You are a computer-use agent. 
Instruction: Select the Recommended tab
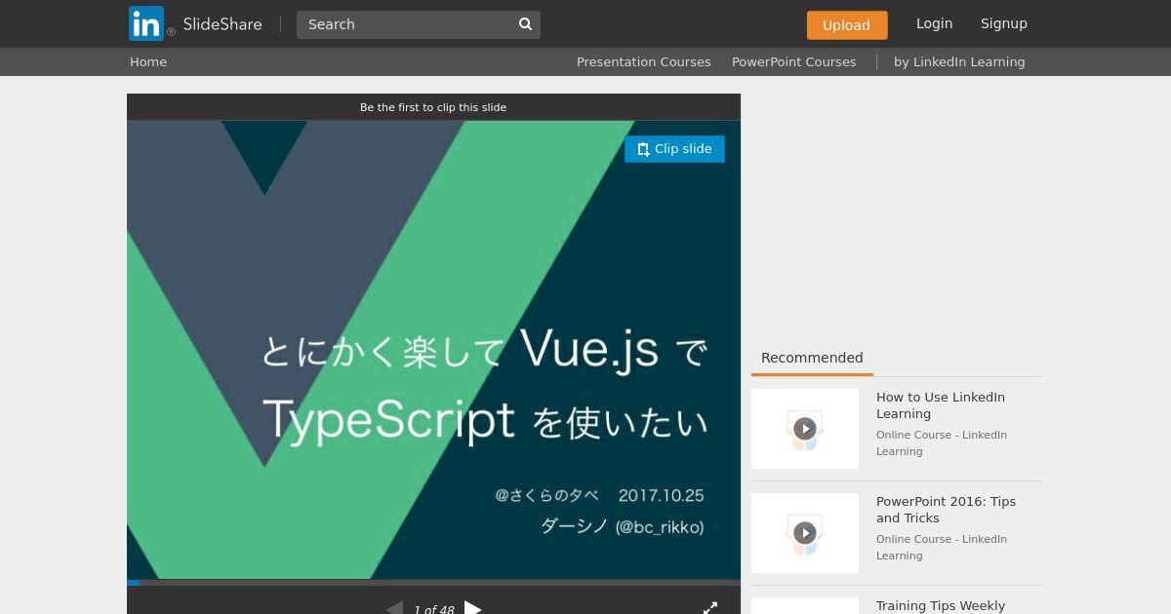click(812, 359)
